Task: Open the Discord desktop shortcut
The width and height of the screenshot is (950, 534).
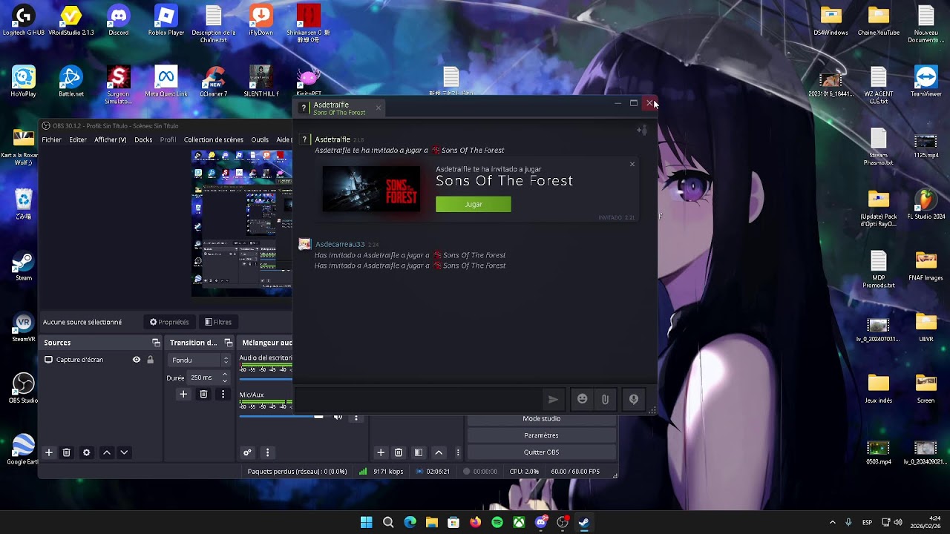Action: [x=118, y=20]
